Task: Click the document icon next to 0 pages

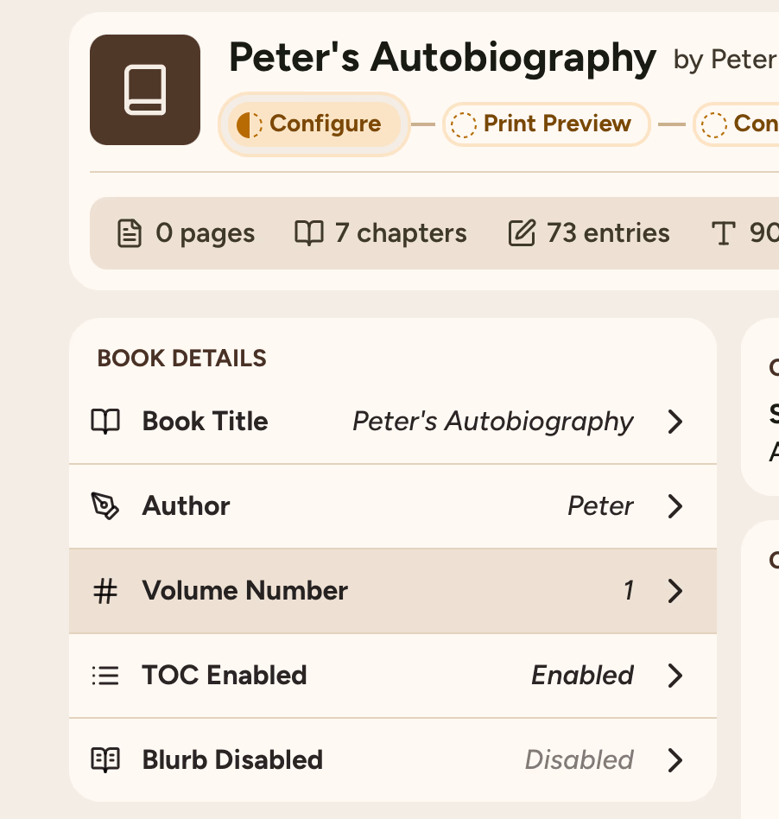Action: 130,233
